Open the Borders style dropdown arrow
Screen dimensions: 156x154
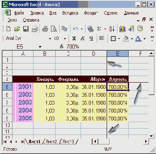[x=119, y=39]
